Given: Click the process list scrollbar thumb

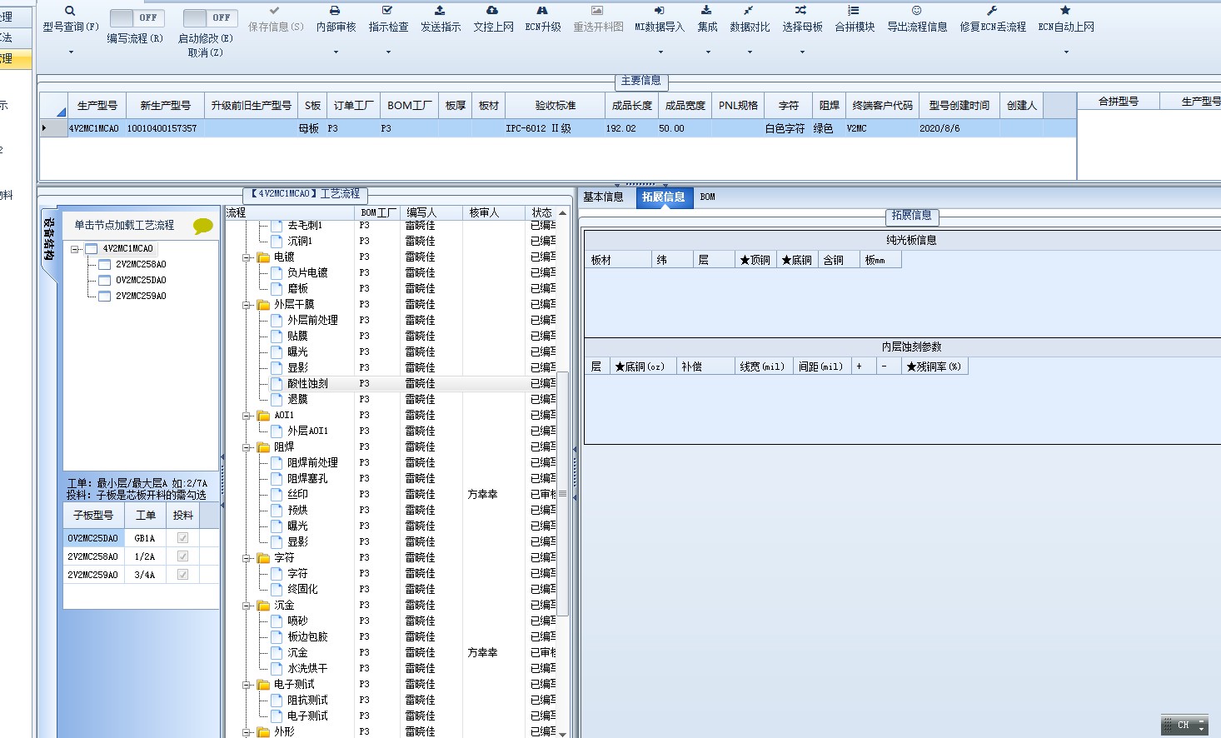Looking at the screenshot, I should (x=563, y=494).
